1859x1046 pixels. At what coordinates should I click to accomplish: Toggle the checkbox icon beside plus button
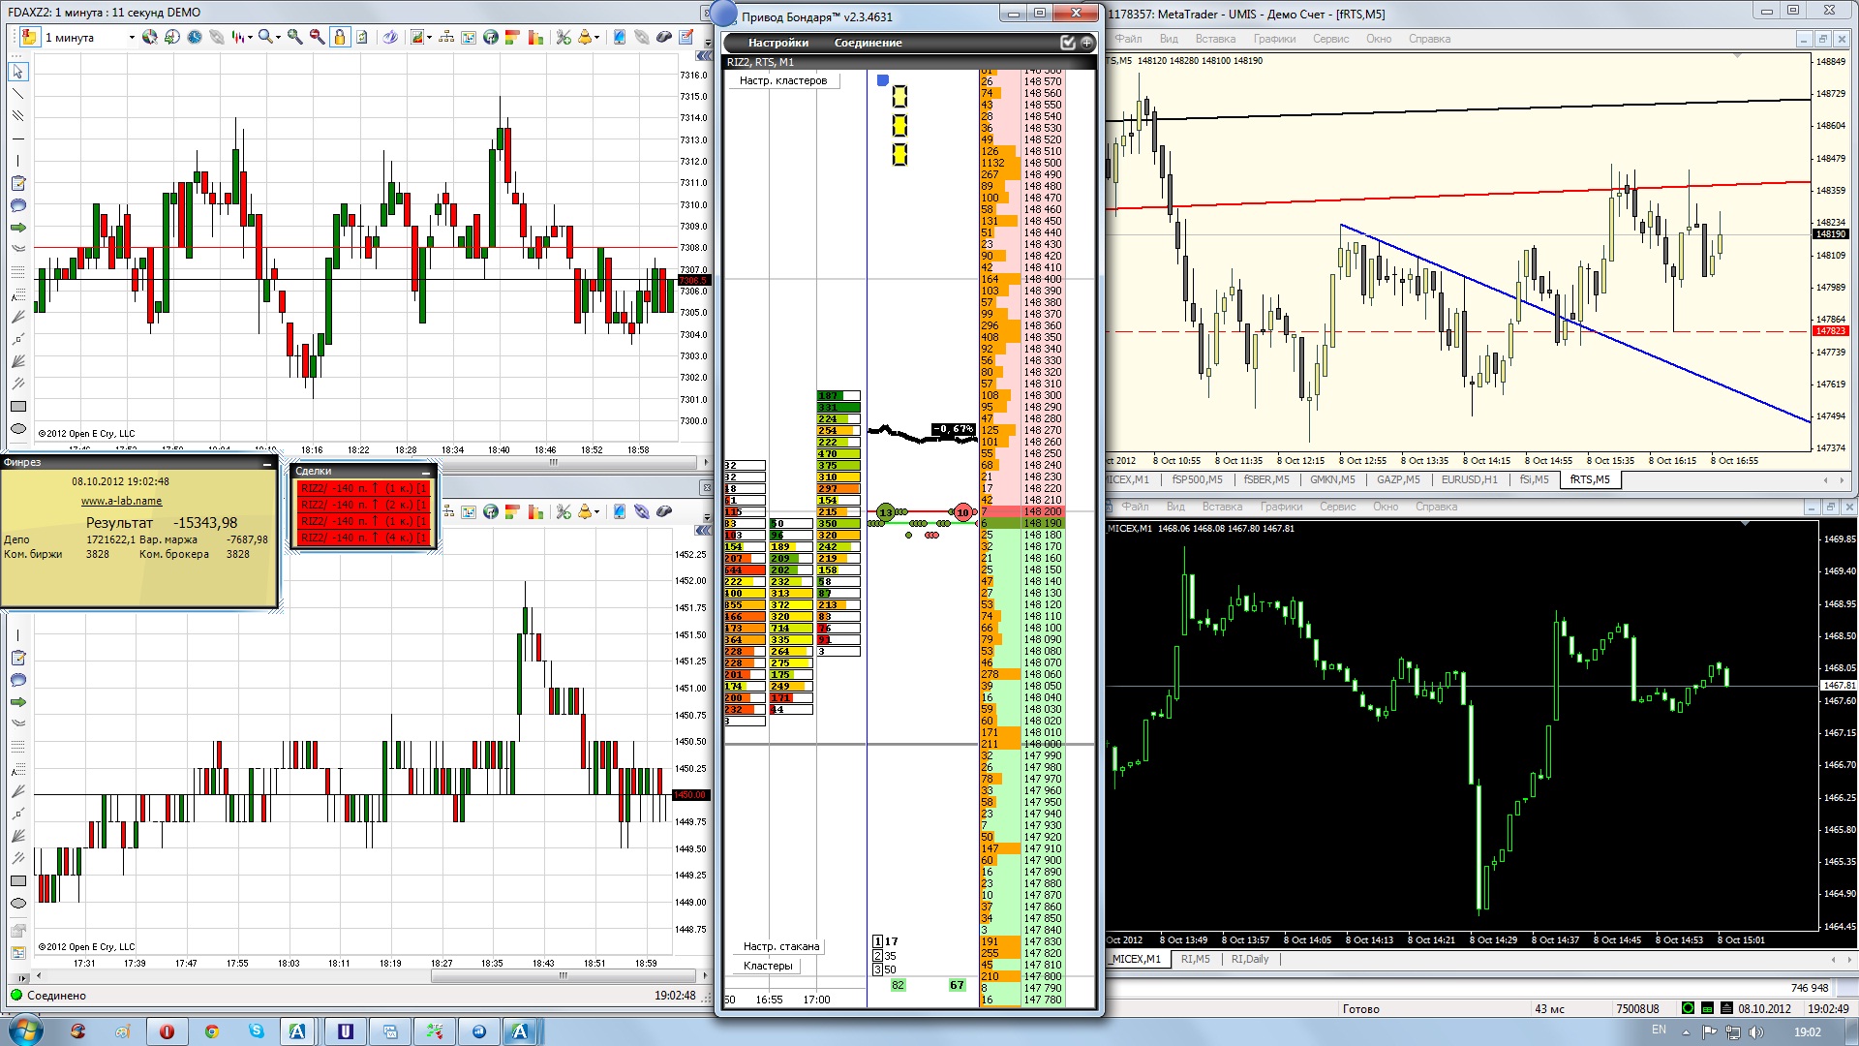click(1067, 43)
